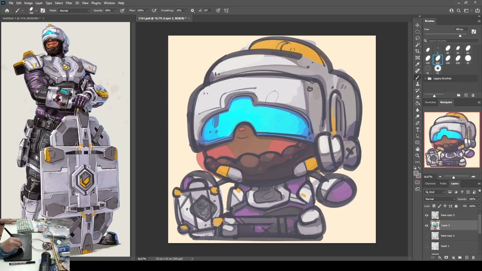Image resolution: width=482 pixels, height=271 pixels.
Task: Select the Crop tool
Action: [x=417, y=51]
